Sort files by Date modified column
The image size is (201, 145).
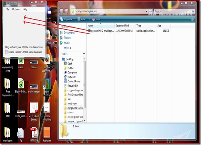[x=125, y=26]
